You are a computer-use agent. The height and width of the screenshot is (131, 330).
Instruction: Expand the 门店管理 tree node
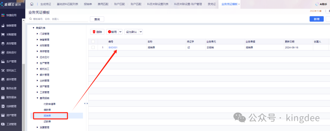(37, 34)
